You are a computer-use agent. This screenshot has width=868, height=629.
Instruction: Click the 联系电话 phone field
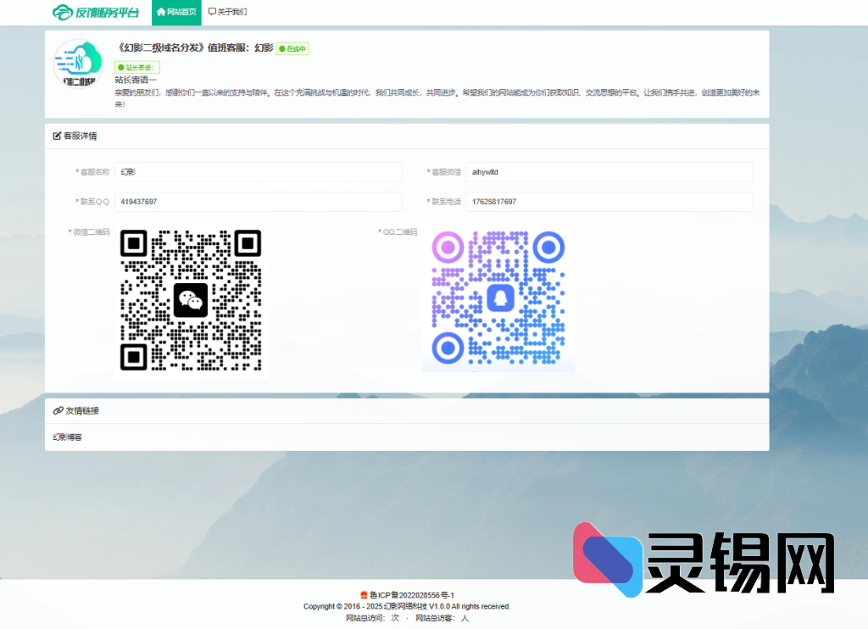(609, 202)
